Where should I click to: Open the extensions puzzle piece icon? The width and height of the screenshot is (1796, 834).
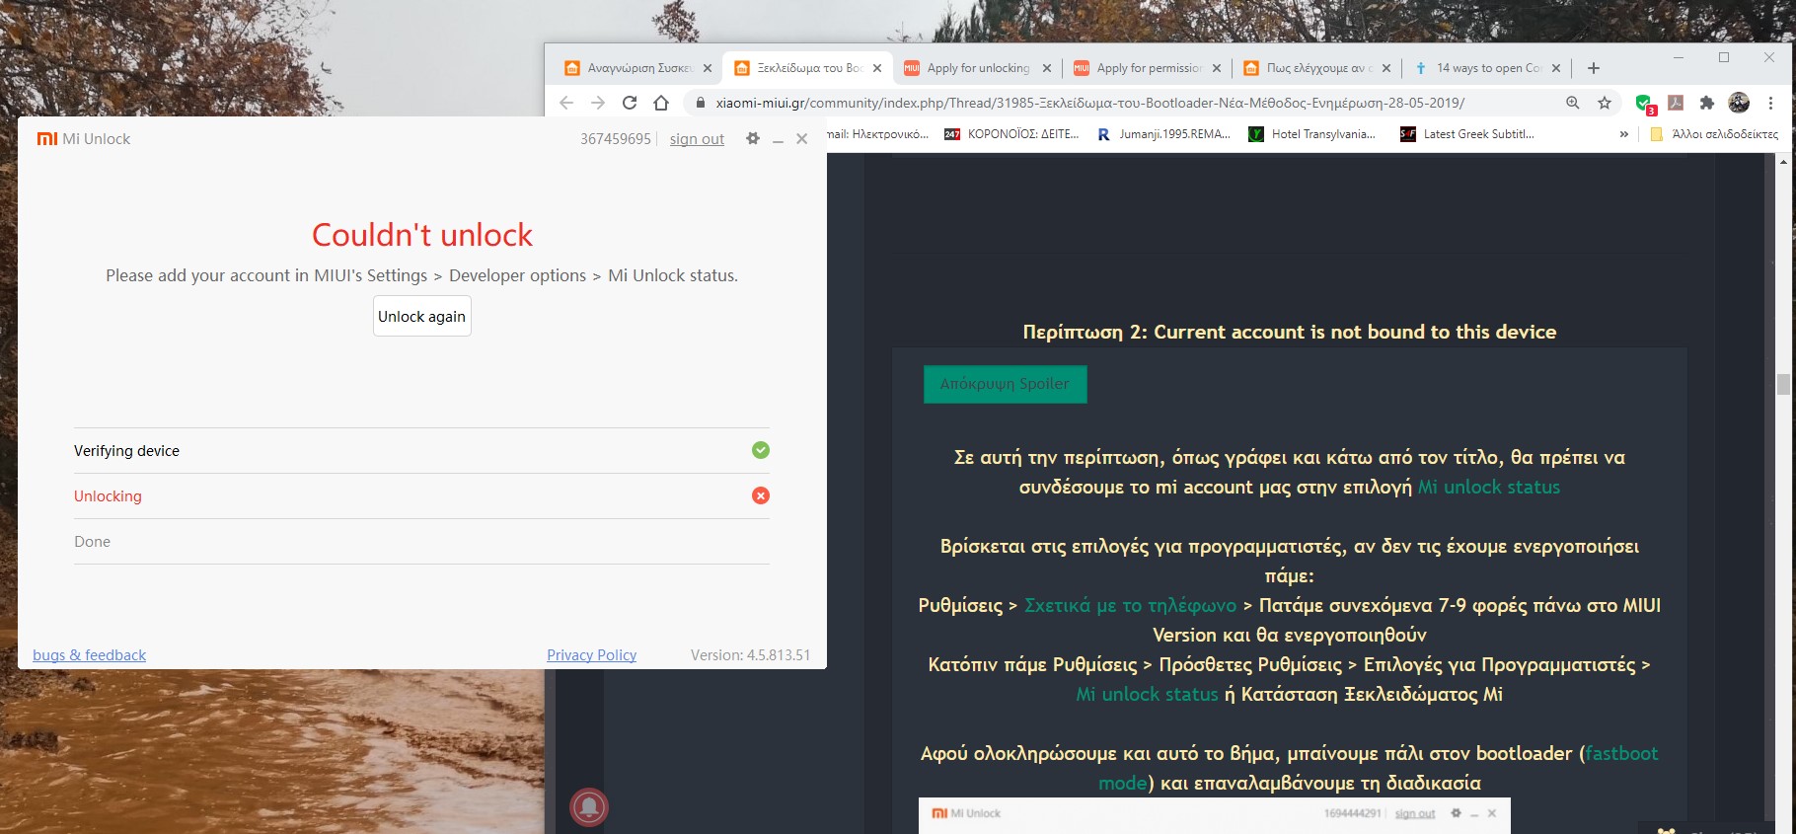[x=1707, y=103]
